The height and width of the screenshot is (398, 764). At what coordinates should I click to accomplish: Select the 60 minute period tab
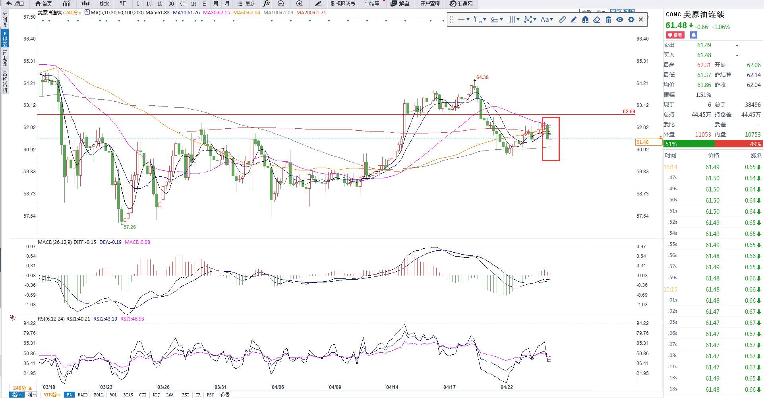point(182,4)
